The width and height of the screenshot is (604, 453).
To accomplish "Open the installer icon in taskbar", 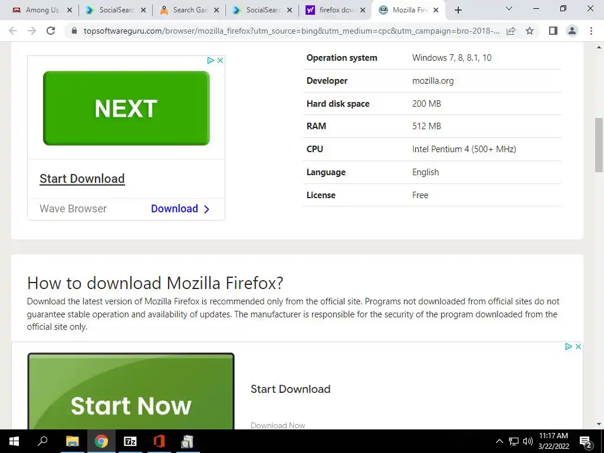I will pos(188,441).
